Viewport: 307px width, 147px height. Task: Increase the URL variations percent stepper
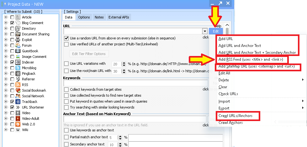coord(124,63)
